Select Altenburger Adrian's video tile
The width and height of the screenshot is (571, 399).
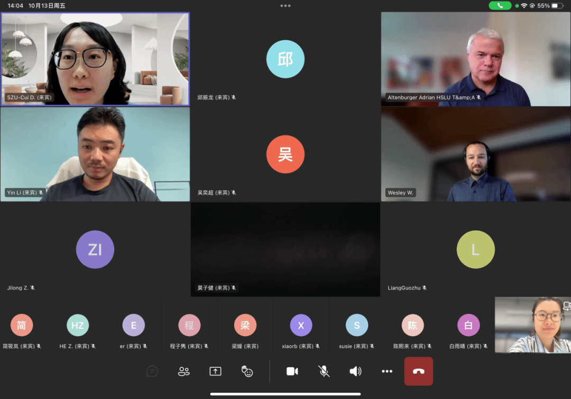(x=476, y=59)
